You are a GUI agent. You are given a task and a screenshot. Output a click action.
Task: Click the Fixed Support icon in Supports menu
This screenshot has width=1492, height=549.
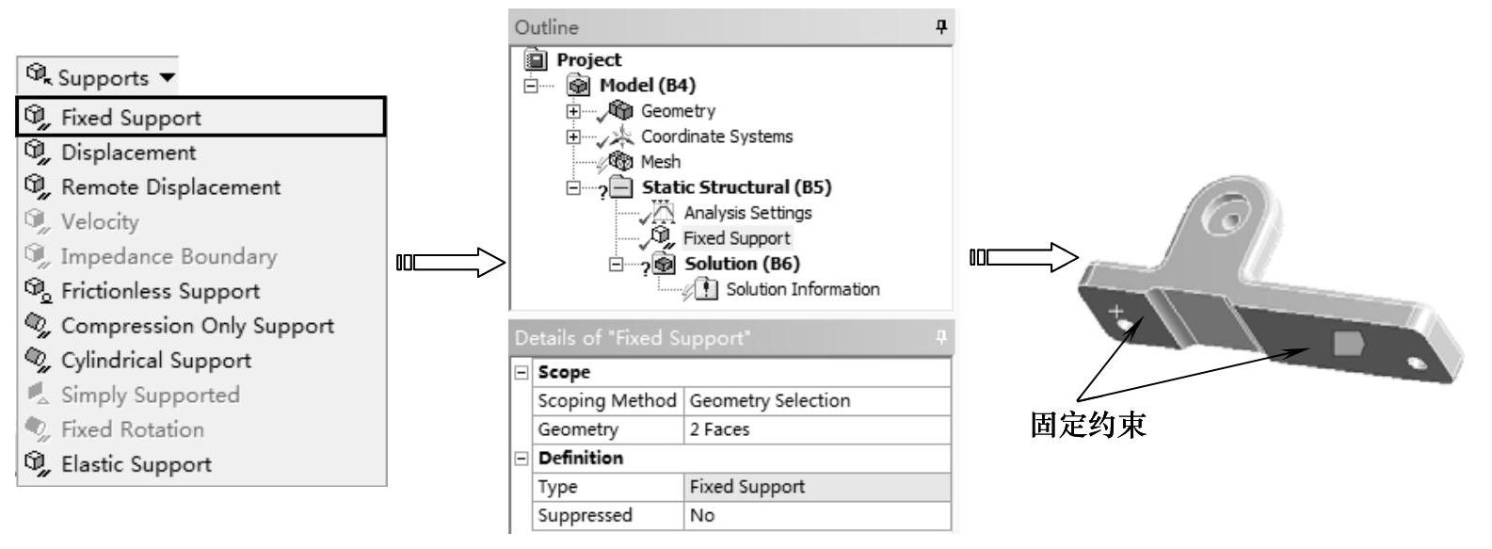click(x=36, y=118)
